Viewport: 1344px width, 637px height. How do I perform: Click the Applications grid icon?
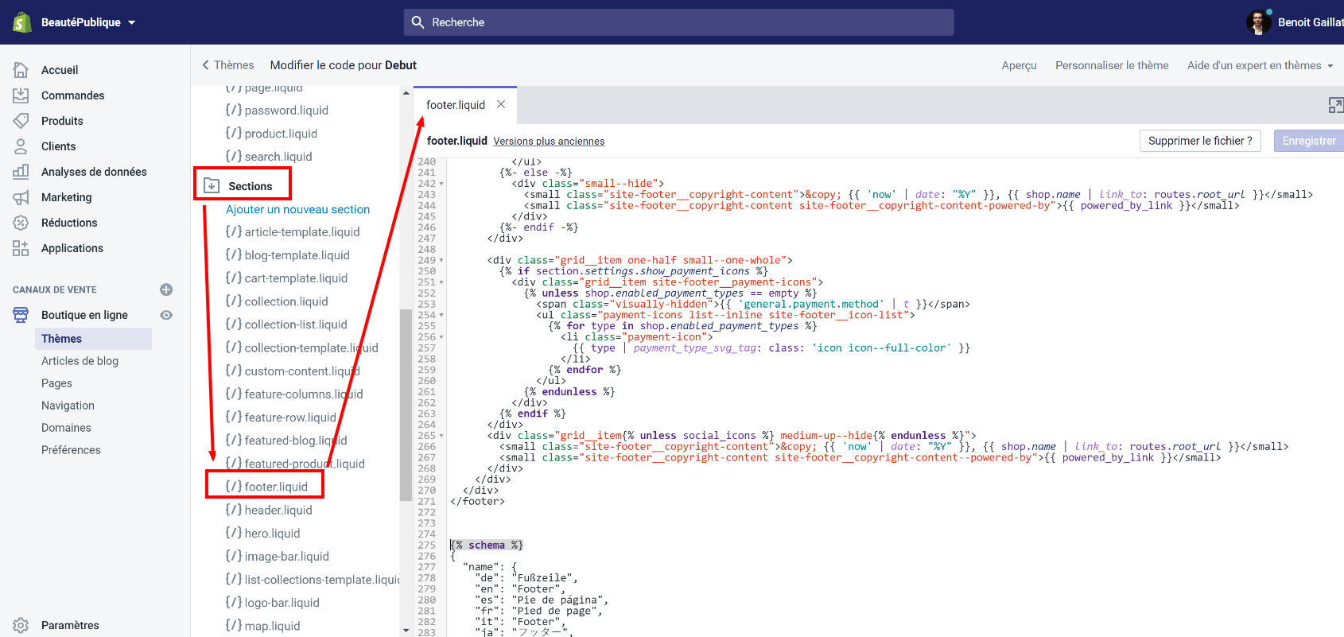pyautogui.click(x=21, y=248)
